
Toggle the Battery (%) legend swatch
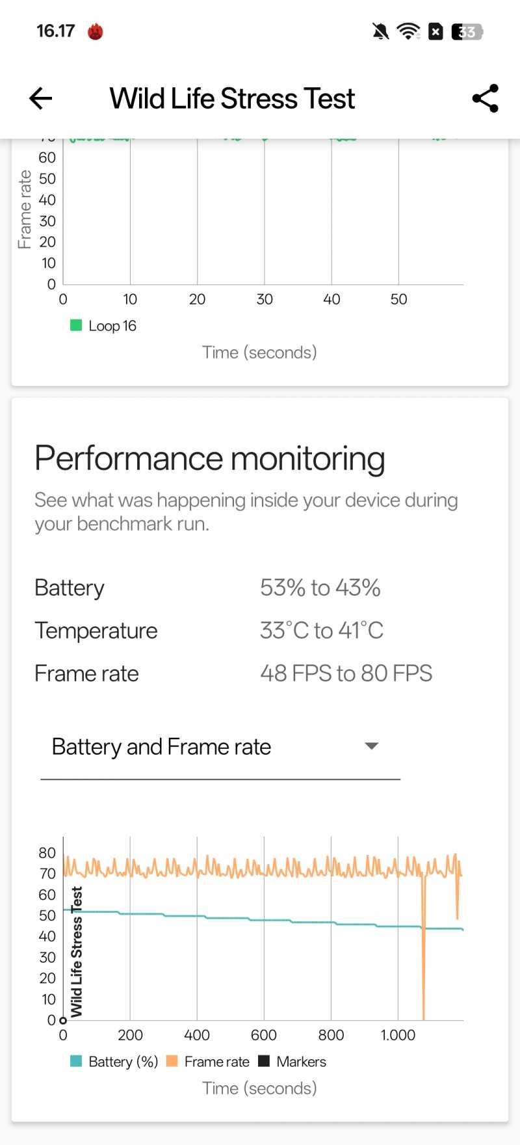click(76, 1061)
